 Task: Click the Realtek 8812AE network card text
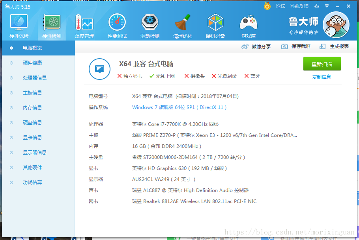[x=194, y=201]
